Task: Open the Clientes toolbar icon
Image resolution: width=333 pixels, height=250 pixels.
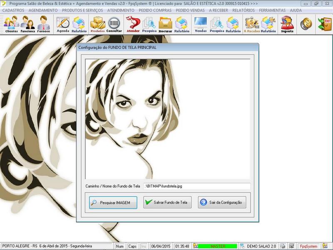Action: (x=11, y=24)
